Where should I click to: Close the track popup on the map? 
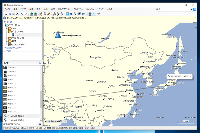click(190, 76)
